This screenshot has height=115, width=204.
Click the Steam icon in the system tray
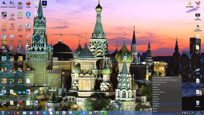[x=183, y=113]
